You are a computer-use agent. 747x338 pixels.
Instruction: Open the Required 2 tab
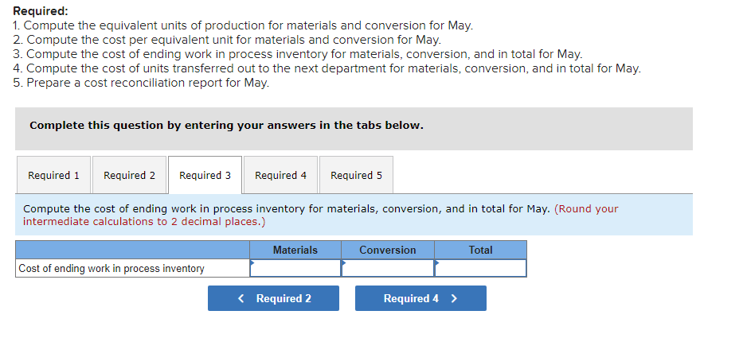pos(129,175)
